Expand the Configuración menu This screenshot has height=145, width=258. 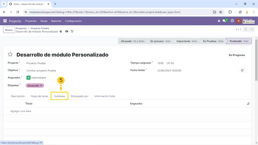[73, 21]
